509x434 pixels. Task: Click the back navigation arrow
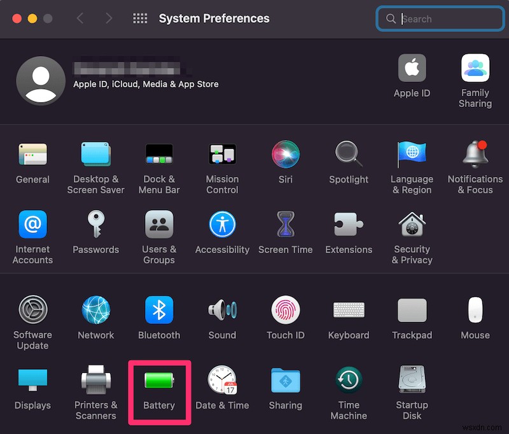coord(80,18)
